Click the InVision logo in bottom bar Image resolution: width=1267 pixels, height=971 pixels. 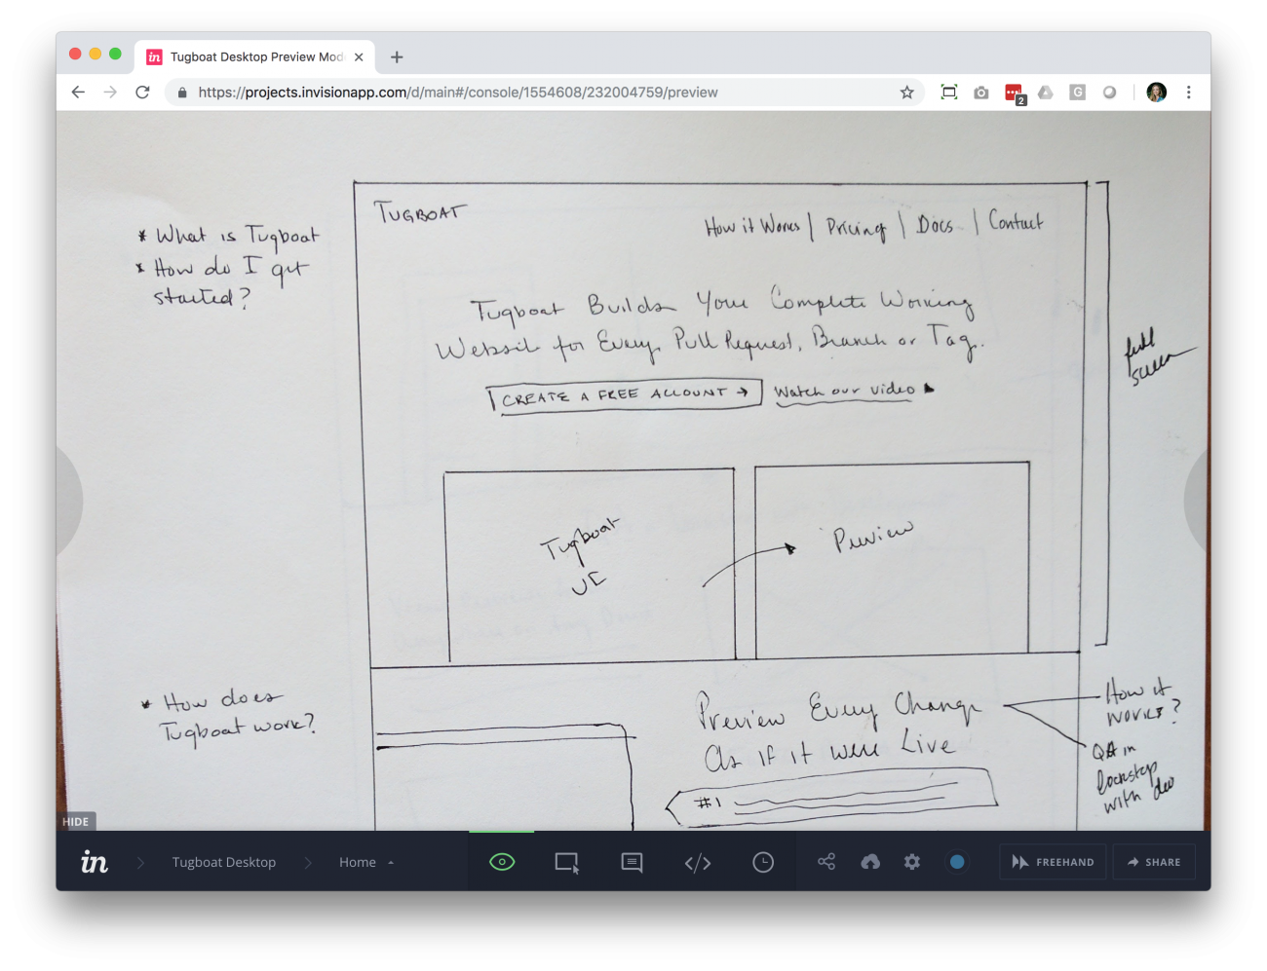pos(95,862)
